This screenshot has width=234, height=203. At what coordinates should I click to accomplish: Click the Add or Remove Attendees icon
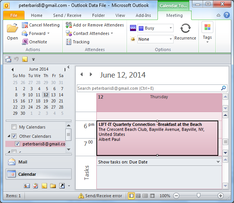pyautogui.click(x=69, y=25)
